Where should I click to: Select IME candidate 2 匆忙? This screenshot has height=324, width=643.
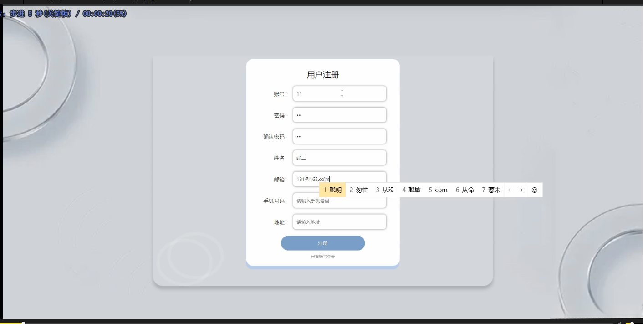(359, 190)
